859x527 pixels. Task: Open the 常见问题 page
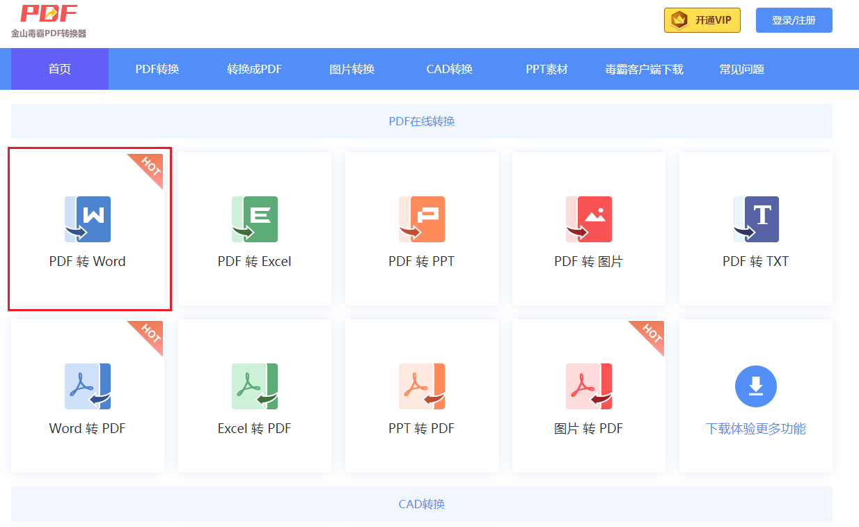click(x=741, y=68)
